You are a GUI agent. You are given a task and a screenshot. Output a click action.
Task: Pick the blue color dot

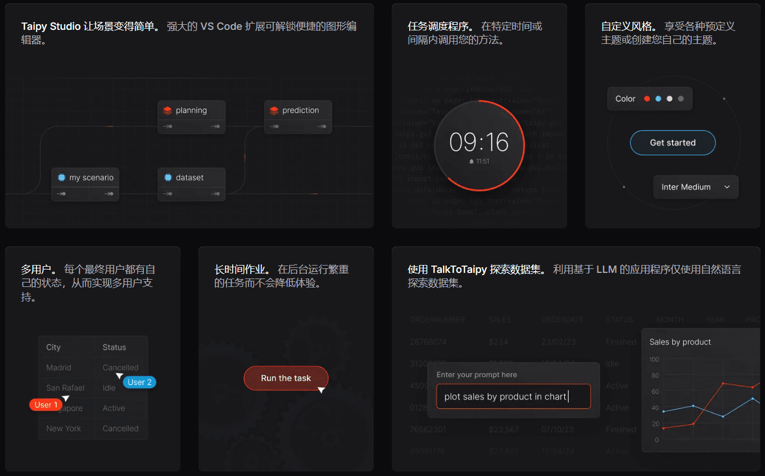658,98
